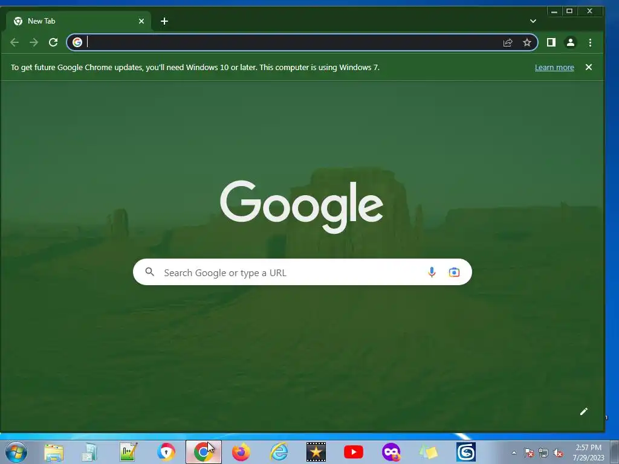Viewport: 619px width, 464px height.
Task: Click the Google Chrome taskbar button
Action: pyautogui.click(x=204, y=452)
